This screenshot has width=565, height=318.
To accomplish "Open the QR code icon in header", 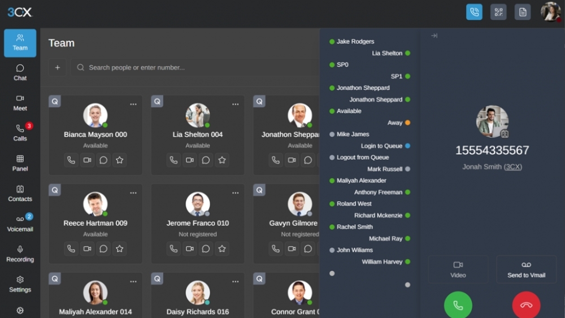I will tap(498, 12).
